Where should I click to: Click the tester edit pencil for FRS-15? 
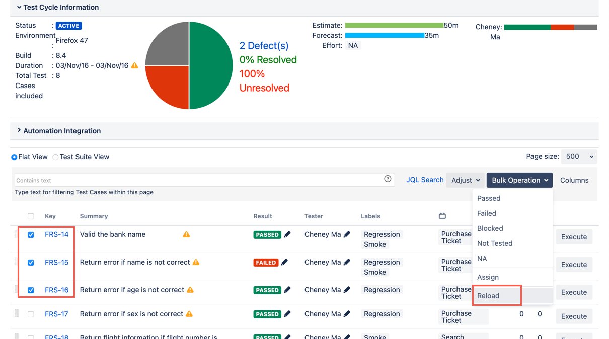[347, 262]
